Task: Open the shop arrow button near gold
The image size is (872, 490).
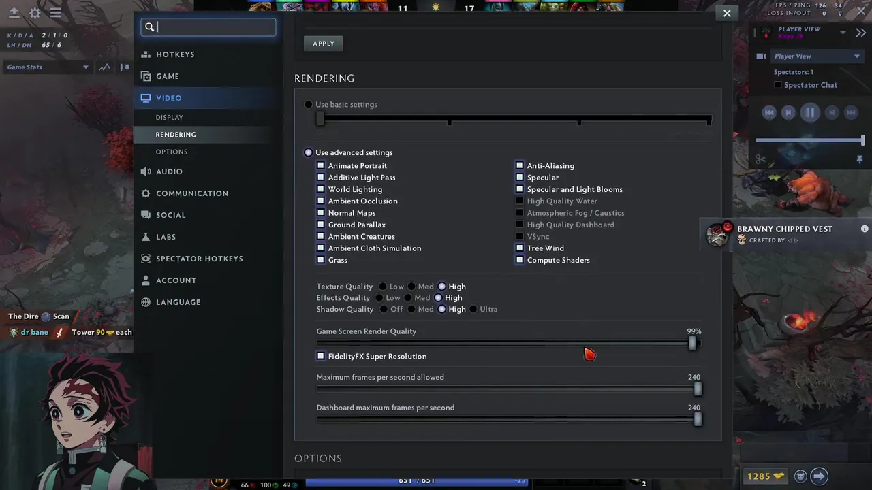Action: click(820, 476)
